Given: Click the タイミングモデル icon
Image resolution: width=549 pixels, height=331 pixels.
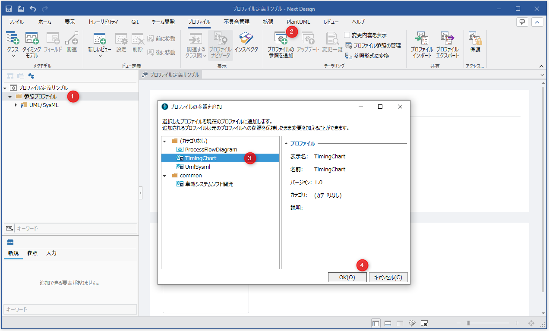Looking at the screenshot, I should 32,38.
